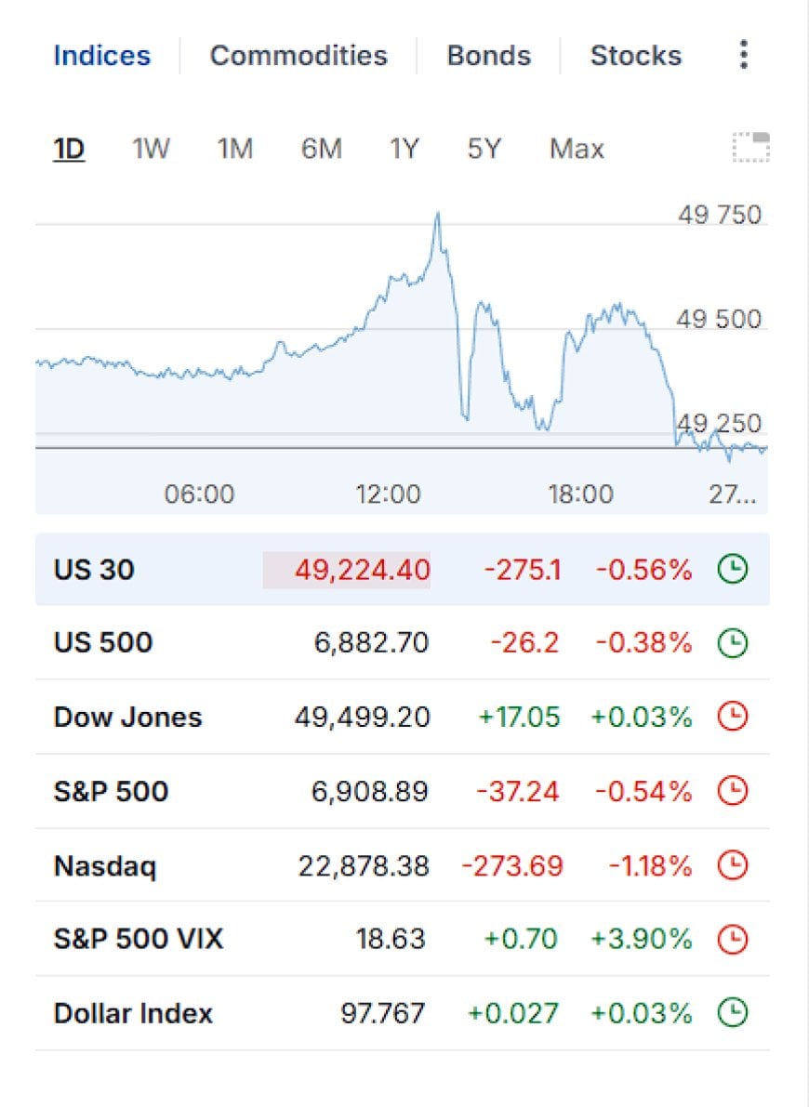Select the Indices tab
809x1107 pixels.
click(101, 55)
